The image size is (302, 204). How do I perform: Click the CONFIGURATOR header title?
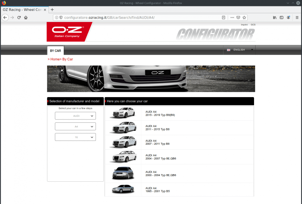coord(216,34)
